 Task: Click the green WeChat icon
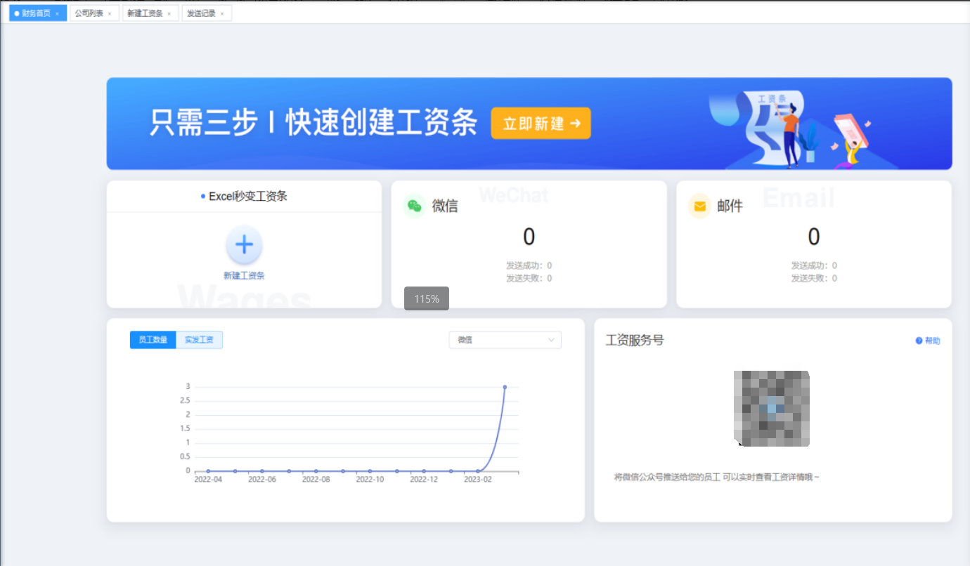(x=415, y=206)
